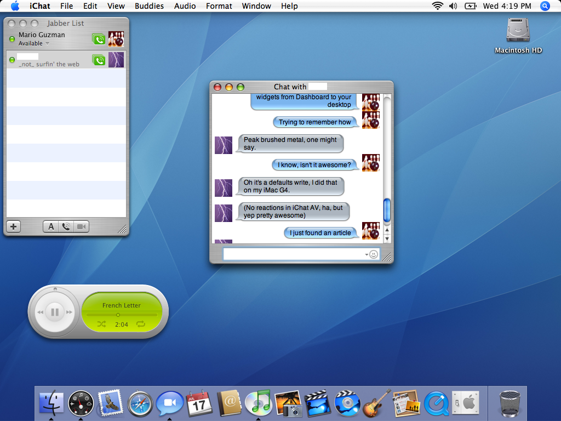Click Mario Guzman's audio chat icon
The height and width of the screenshot is (421, 561).
tap(99, 39)
